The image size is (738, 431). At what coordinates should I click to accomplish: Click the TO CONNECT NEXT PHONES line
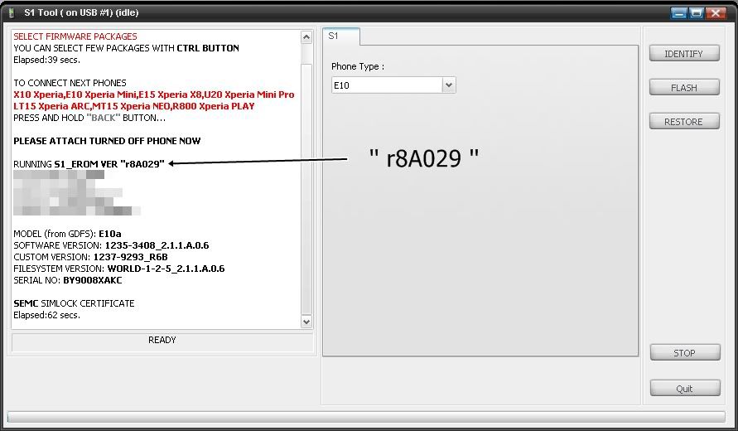70,83
